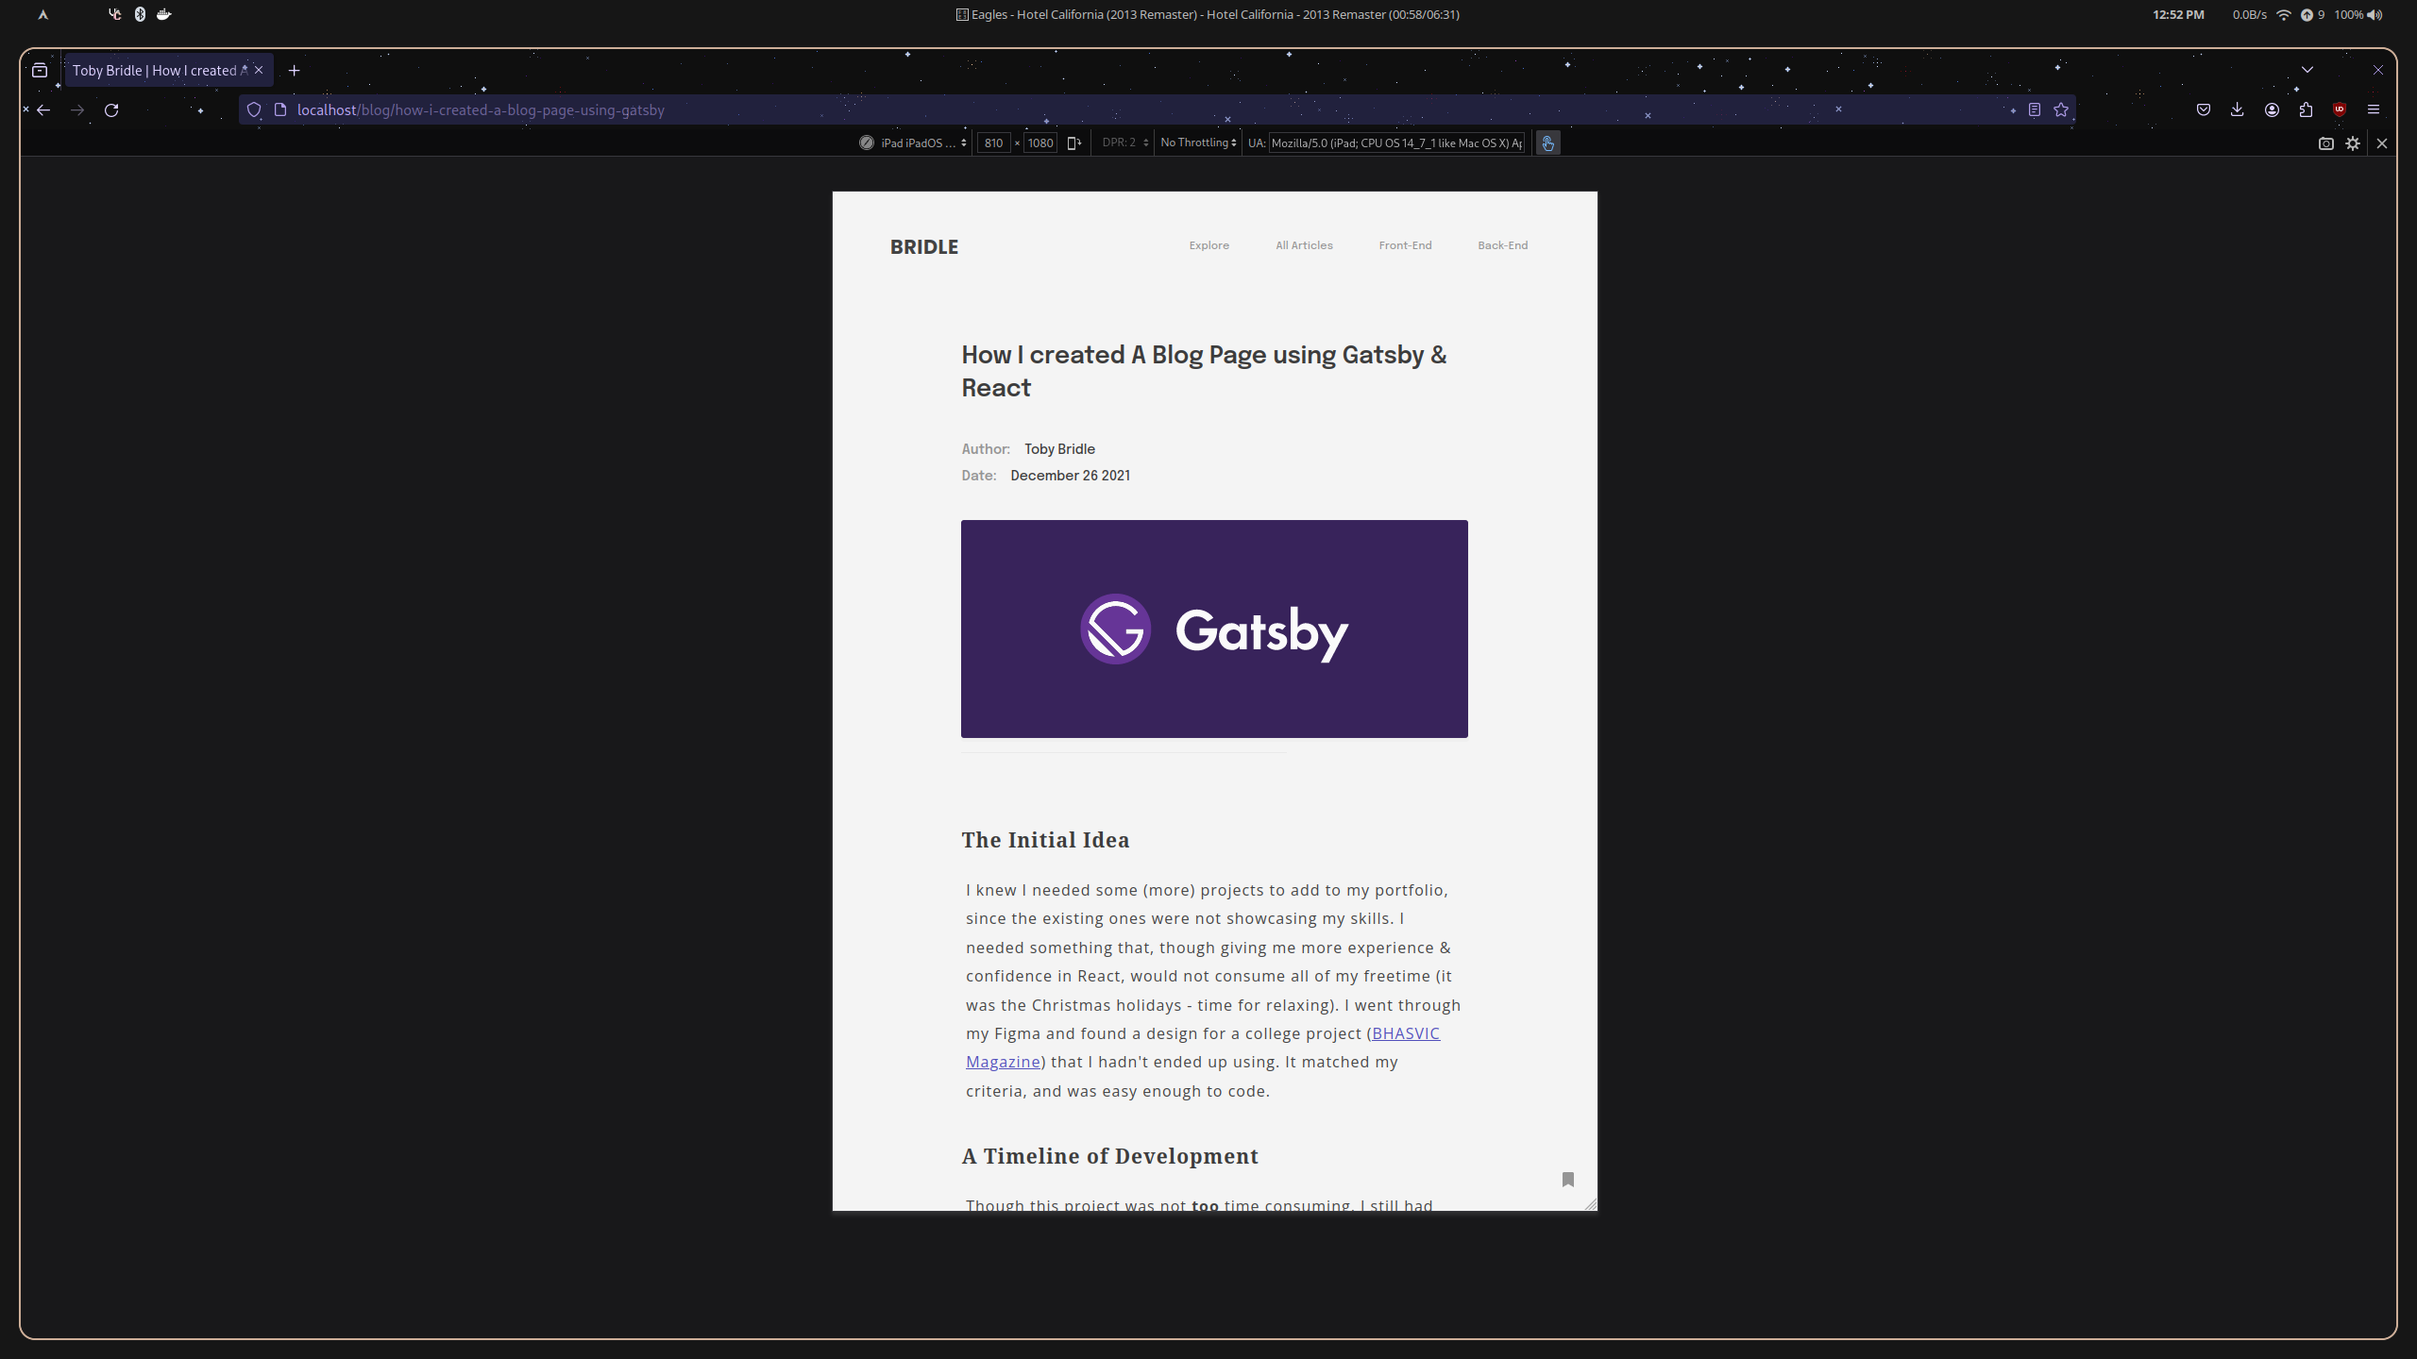Screen dimensions: 2417x1359
Task: Click the updates indicator showing 9
Action: coord(2312,14)
